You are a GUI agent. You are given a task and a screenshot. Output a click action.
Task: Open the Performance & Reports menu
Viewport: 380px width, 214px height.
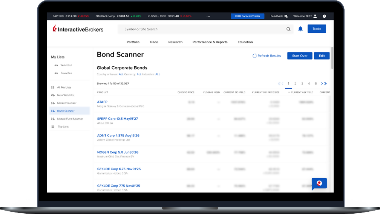pyautogui.click(x=210, y=42)
